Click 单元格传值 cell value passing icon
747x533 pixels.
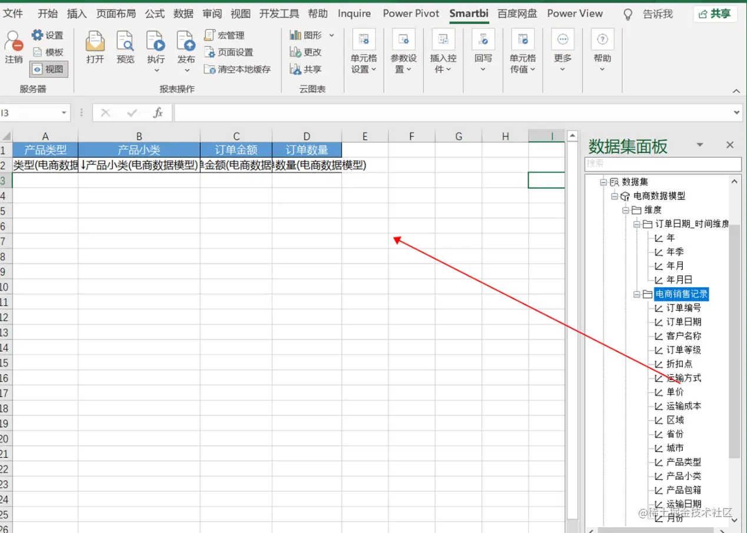523,39
